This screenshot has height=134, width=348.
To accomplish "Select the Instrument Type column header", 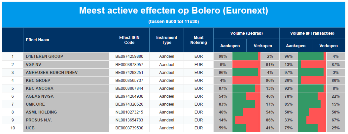I will tap(167, 40).
